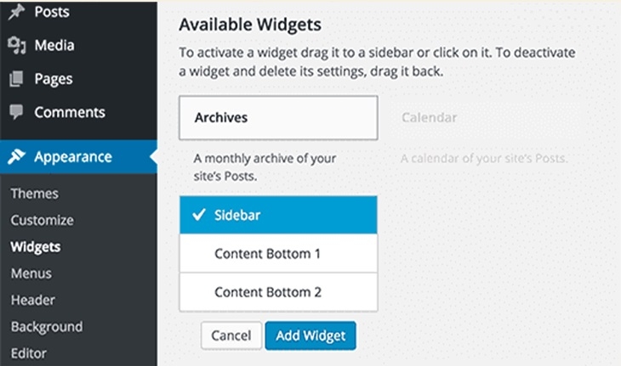Image resolution: width=621 pixels, height=366 pixels.
Task: Collapse the Archives widget box
Action: pos(278,118)
